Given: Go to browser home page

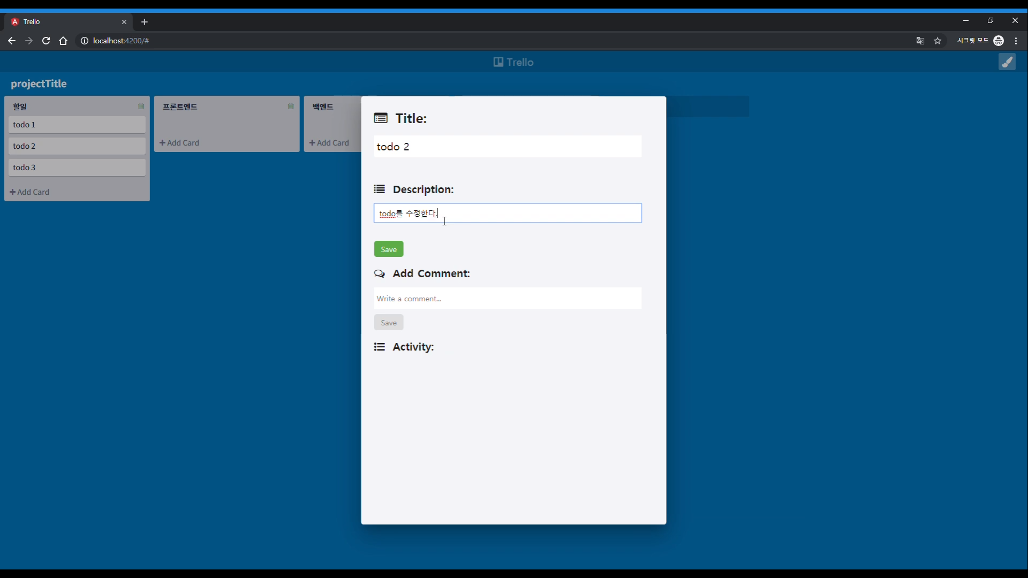Looking at the screenshot, I should (x=63, y=41).
